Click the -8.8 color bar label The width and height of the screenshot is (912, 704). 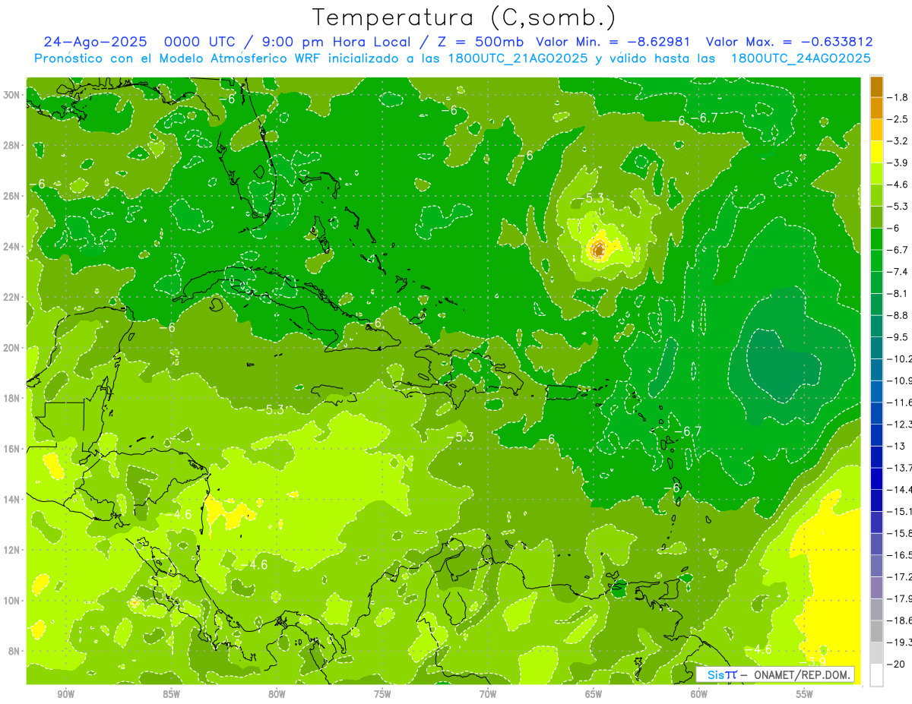pyautogui.click(x=898, y=315)
